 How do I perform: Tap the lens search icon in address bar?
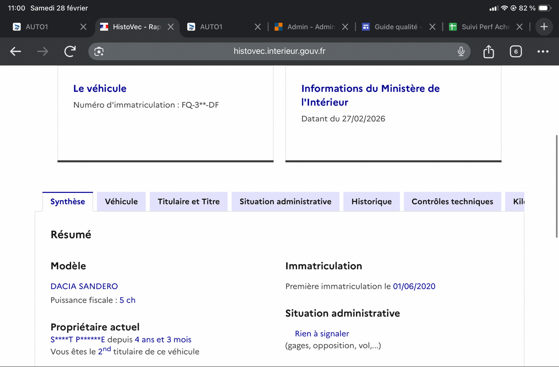coord(99,52)
